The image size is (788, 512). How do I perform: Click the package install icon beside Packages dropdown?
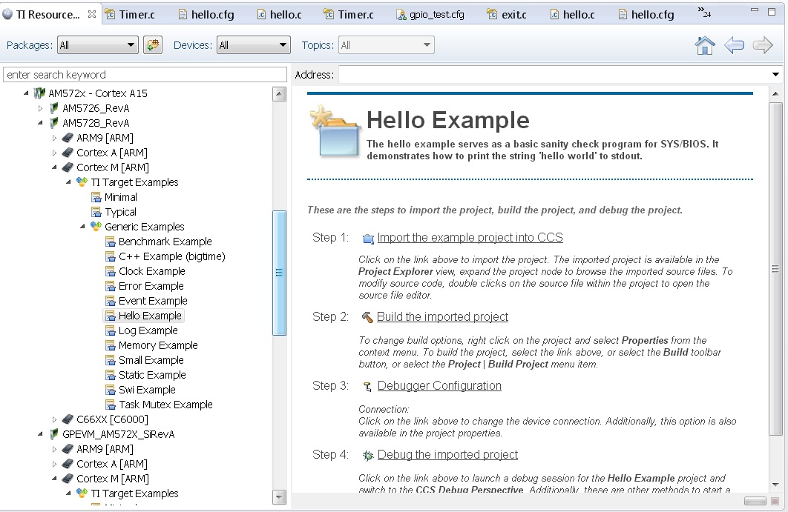pos(153,44)
